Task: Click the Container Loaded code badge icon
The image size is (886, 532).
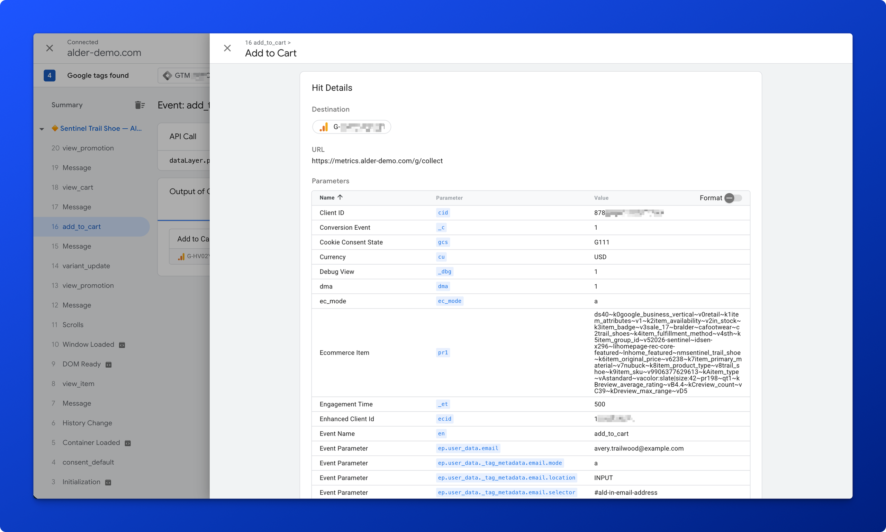Action: pyautogui.click(x=128, y=443)
